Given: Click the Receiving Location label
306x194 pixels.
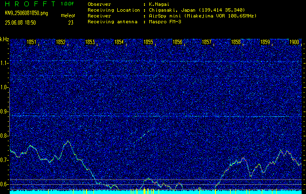Looking at the screenshot, I should pyautogui.click(x=114, y=10).
